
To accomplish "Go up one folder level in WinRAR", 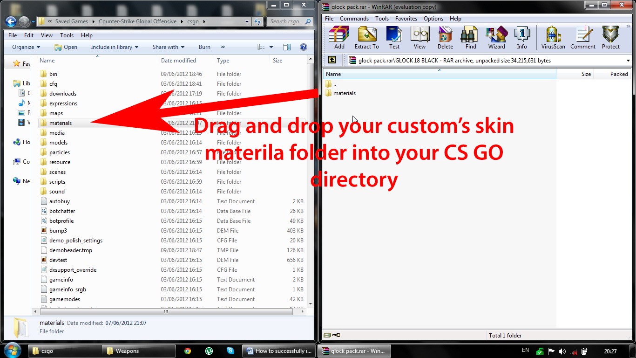I will tap(332, 60).
